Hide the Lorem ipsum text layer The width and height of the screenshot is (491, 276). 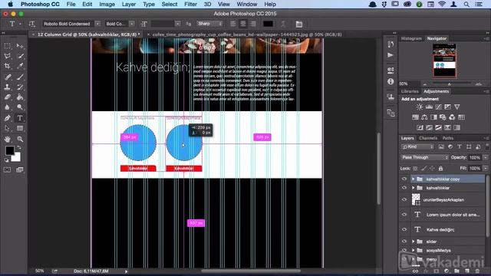pyautogui.click(x=404, y=215)
